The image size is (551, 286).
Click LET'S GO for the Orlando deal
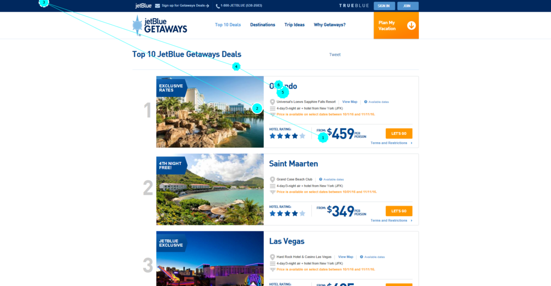pos(399,133)
